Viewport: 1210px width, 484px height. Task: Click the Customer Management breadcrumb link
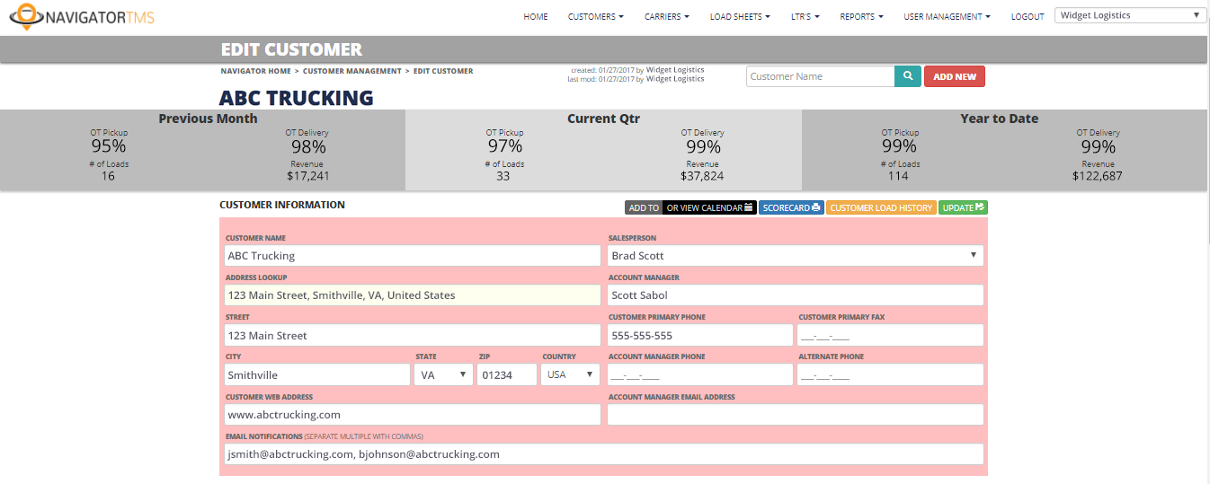click(x=351, y=71)
